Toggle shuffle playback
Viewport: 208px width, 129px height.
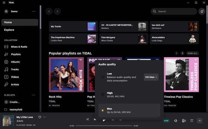[x=87, y=119]
